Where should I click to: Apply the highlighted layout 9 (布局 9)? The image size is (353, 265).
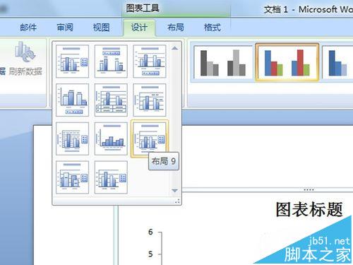150,139
